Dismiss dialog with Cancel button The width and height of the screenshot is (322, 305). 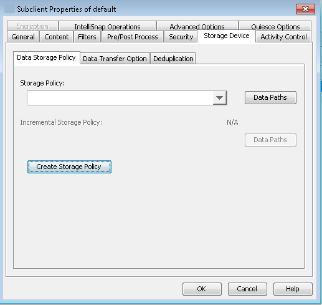(247, 289)
